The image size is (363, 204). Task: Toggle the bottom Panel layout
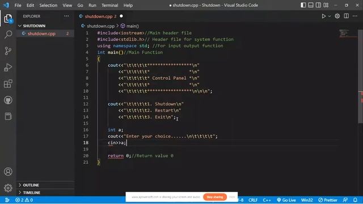tap(311, 5)
